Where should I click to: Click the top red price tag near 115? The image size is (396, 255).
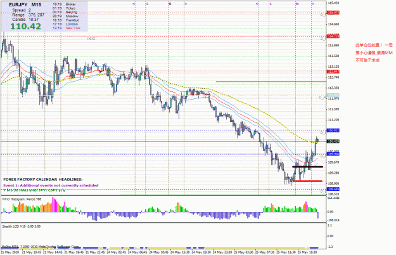tap(333, 13)
